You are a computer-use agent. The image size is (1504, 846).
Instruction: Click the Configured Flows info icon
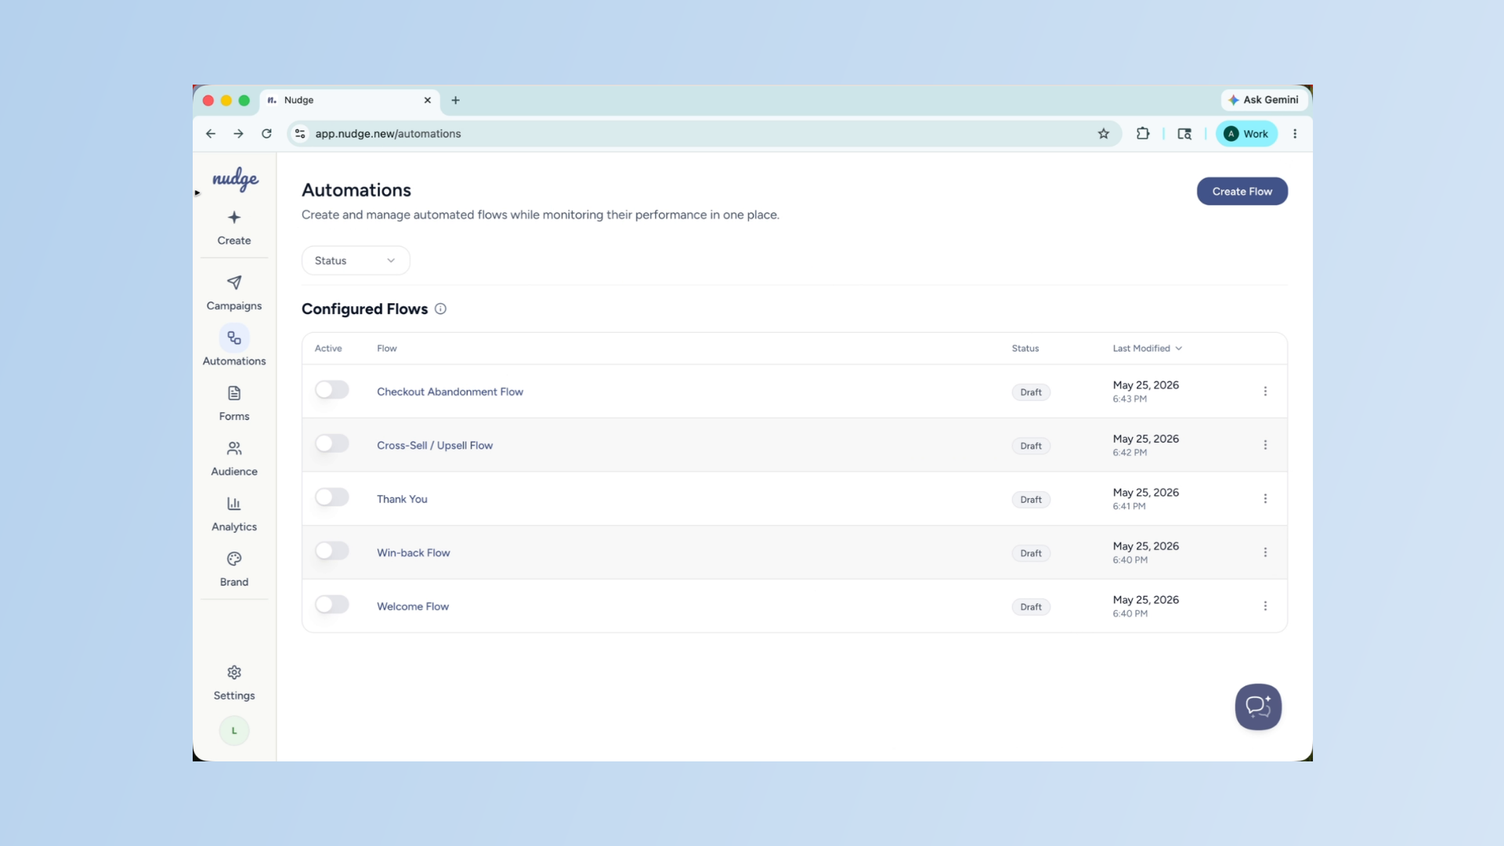point(440,309)
